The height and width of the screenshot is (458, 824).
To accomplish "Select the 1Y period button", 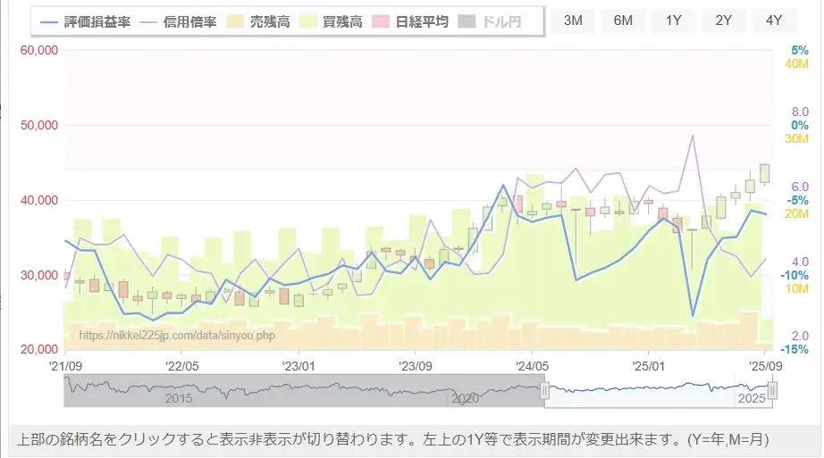I will point(674,21).
